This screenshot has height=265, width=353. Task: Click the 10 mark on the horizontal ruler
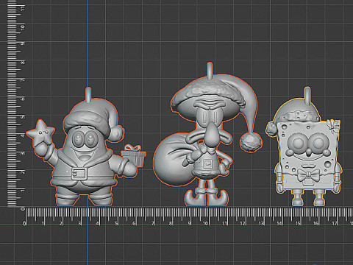205,223
